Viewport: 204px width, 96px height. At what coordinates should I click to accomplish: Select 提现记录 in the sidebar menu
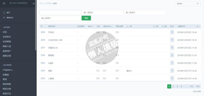(7, 56)
